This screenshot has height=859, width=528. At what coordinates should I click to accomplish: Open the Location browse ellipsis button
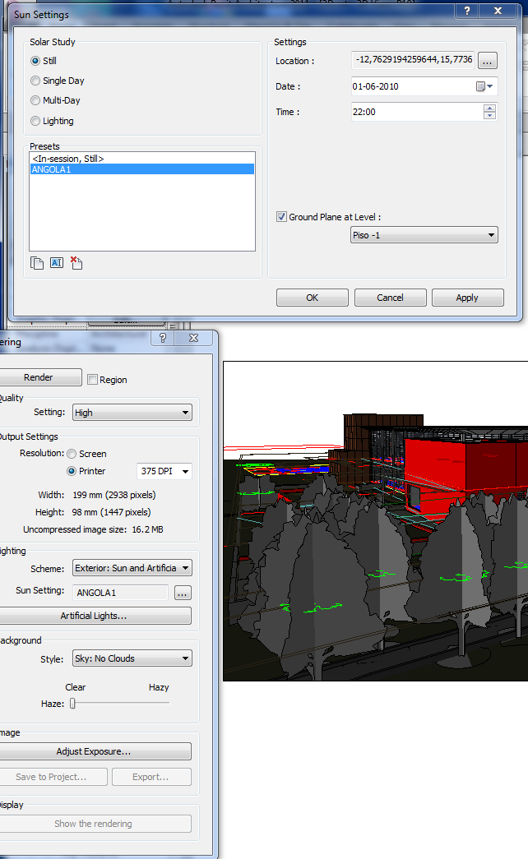coord(488,61)
